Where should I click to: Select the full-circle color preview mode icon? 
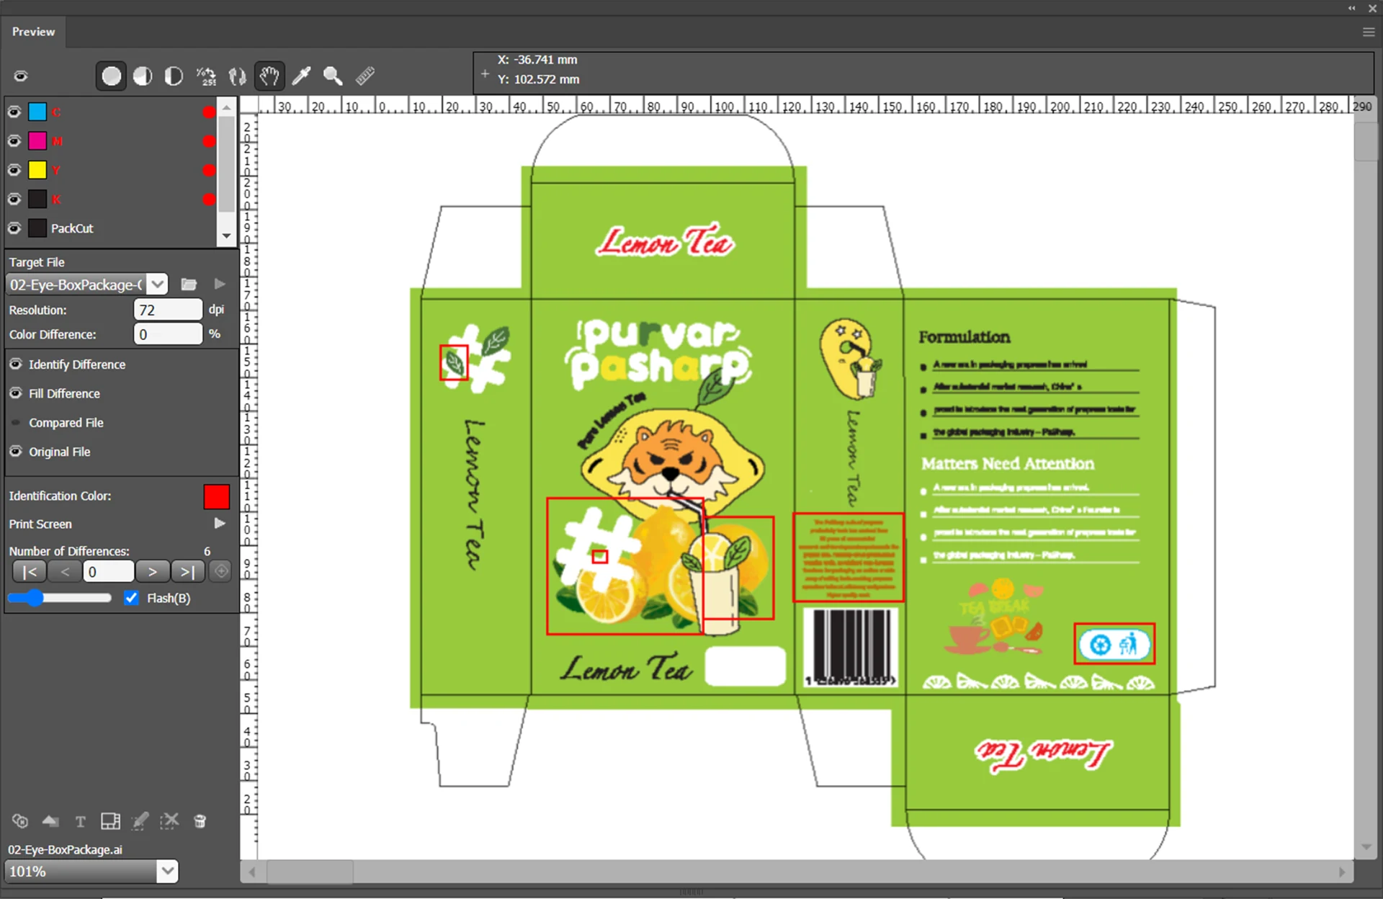(x=112, y=76)
